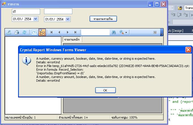Click the close current view icon in viewer toolbar
The height and width of the screenshot is (125, 193).
pyautogui.click(x=155, y=32)
